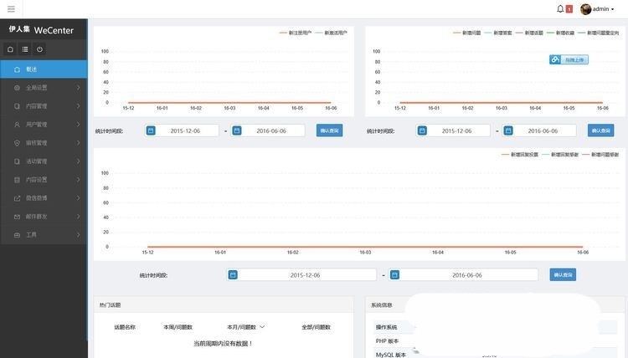Expand 全局设置 with its chevron arrow
628x358 pixels.
coord(78,88)
